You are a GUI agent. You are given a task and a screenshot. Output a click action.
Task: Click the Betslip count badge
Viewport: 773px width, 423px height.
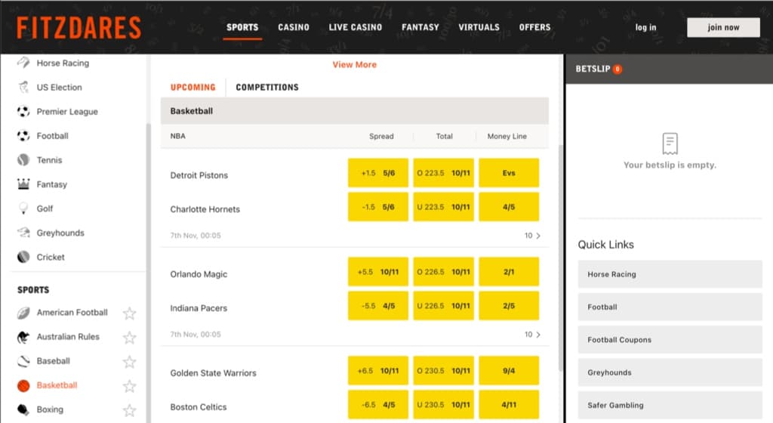(617, 69)
